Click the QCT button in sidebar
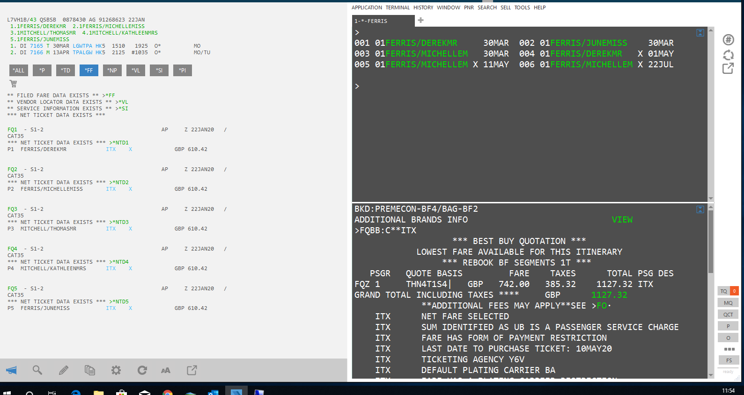Screen dimensions: 744x395 (x=728, y=315)
